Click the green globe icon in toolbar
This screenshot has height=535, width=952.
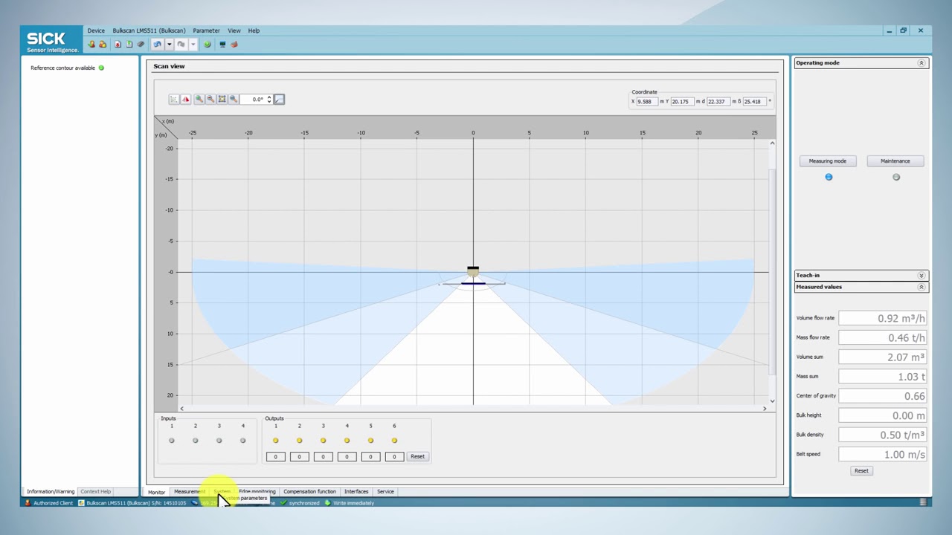[x=208, y=45]
